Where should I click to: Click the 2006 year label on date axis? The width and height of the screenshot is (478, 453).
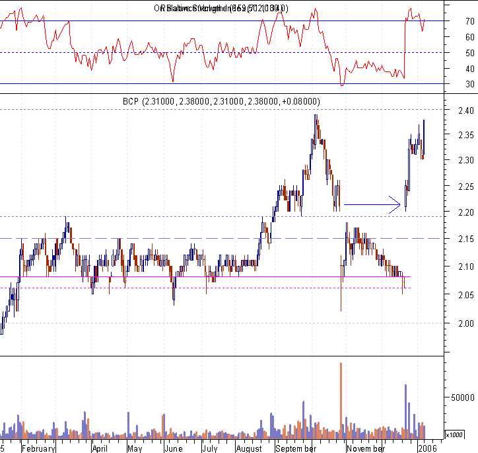[427, 448]
